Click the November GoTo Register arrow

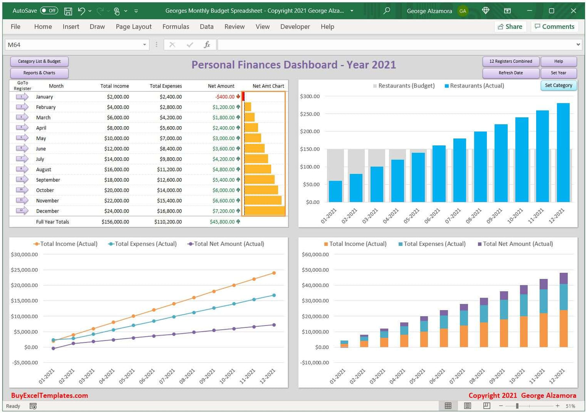[22, 201]
